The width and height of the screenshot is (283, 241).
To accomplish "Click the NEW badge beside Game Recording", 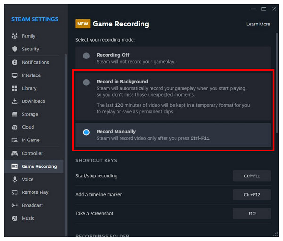I will coord(83,24).
